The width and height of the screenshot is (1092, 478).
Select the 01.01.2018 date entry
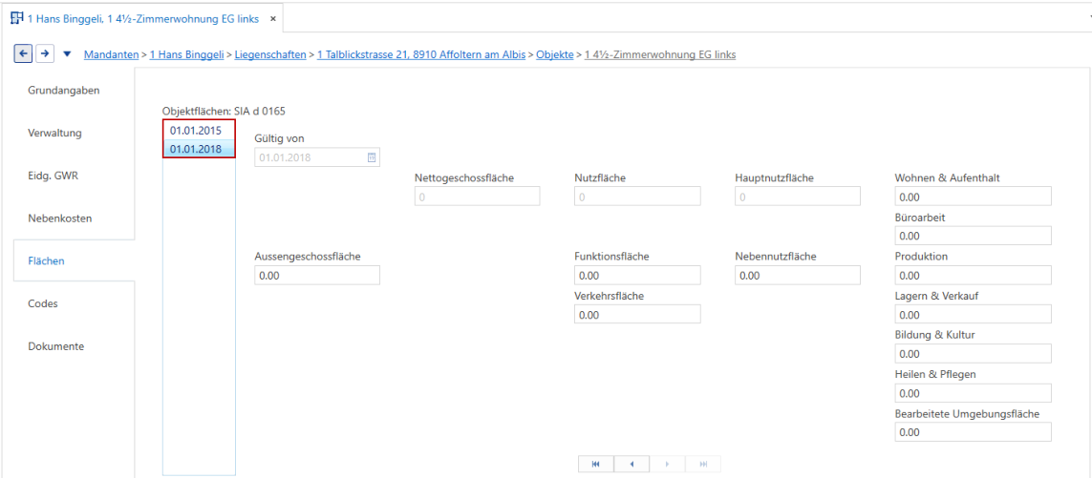pos(199,148)
